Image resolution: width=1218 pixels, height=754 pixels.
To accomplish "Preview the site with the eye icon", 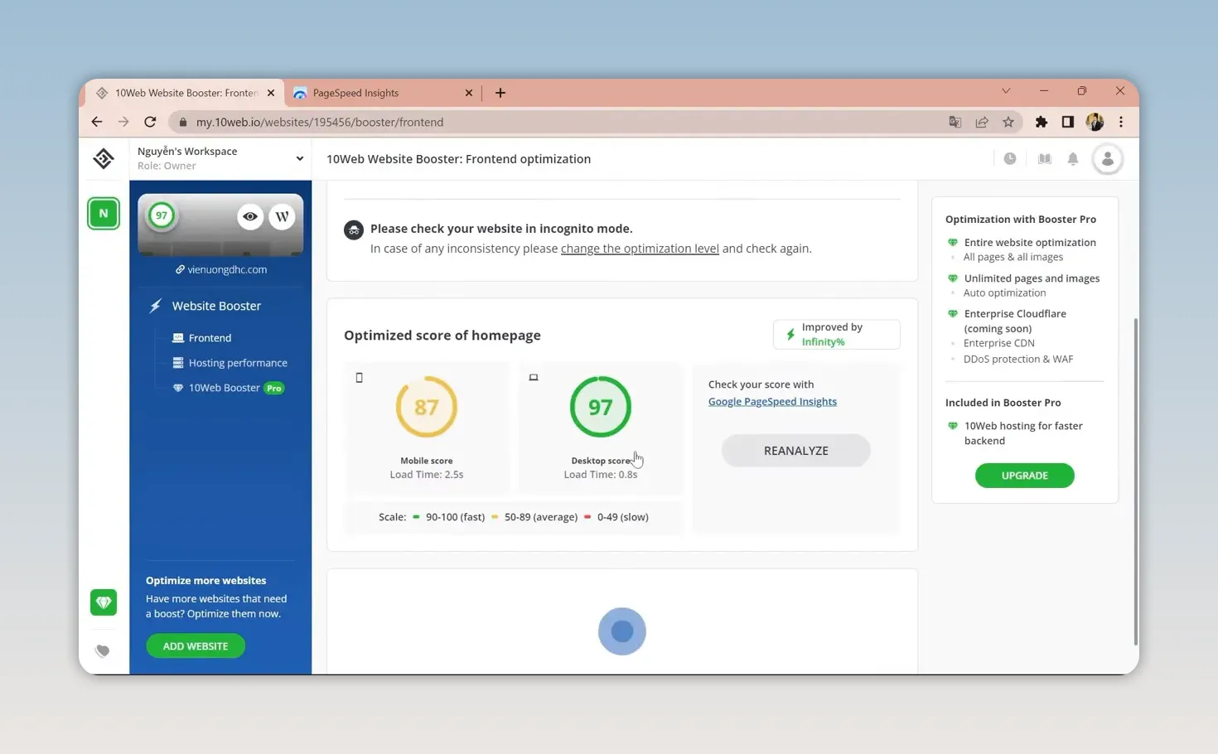I will click(x=249, y=216).
